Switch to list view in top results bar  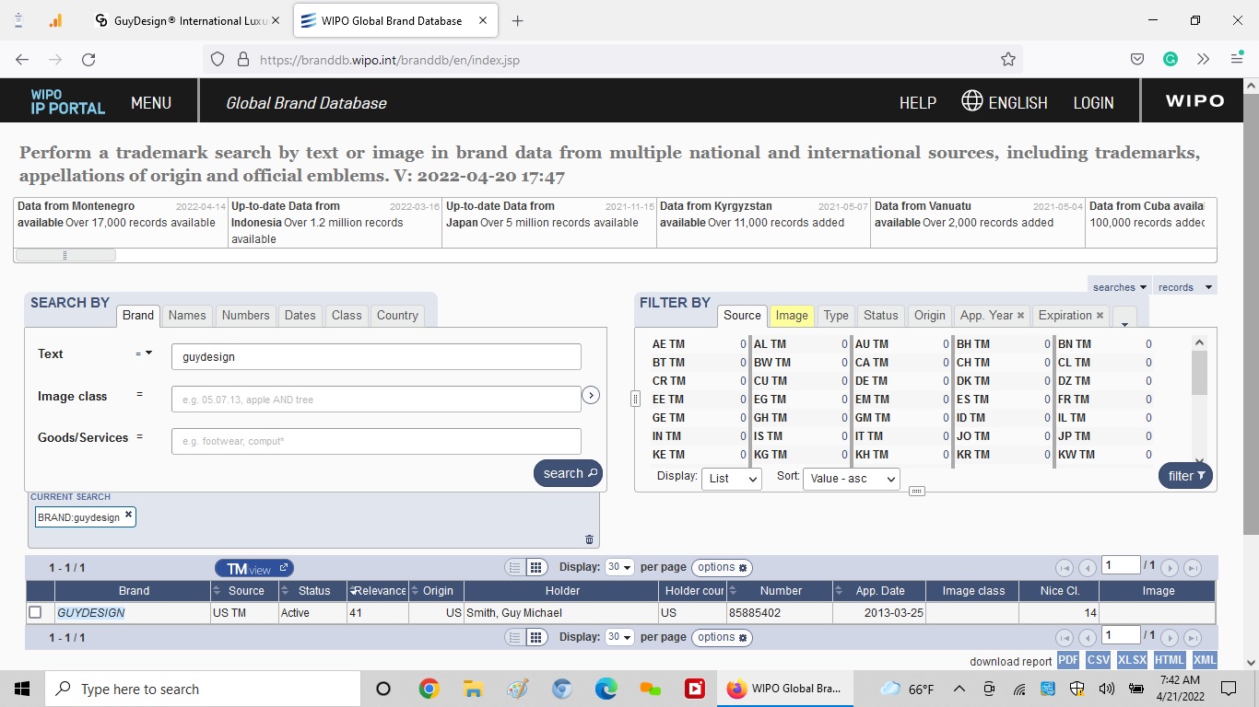pos(515,567)
